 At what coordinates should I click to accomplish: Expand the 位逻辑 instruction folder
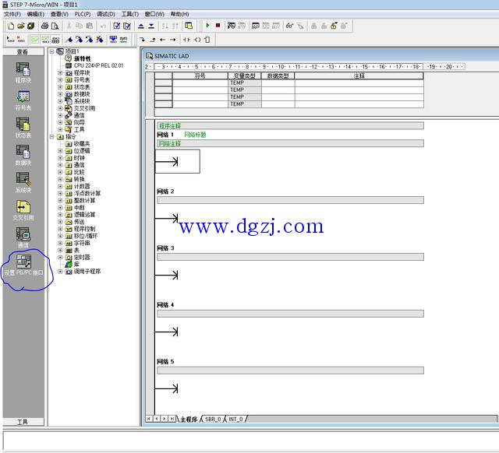tap(60, 150)
